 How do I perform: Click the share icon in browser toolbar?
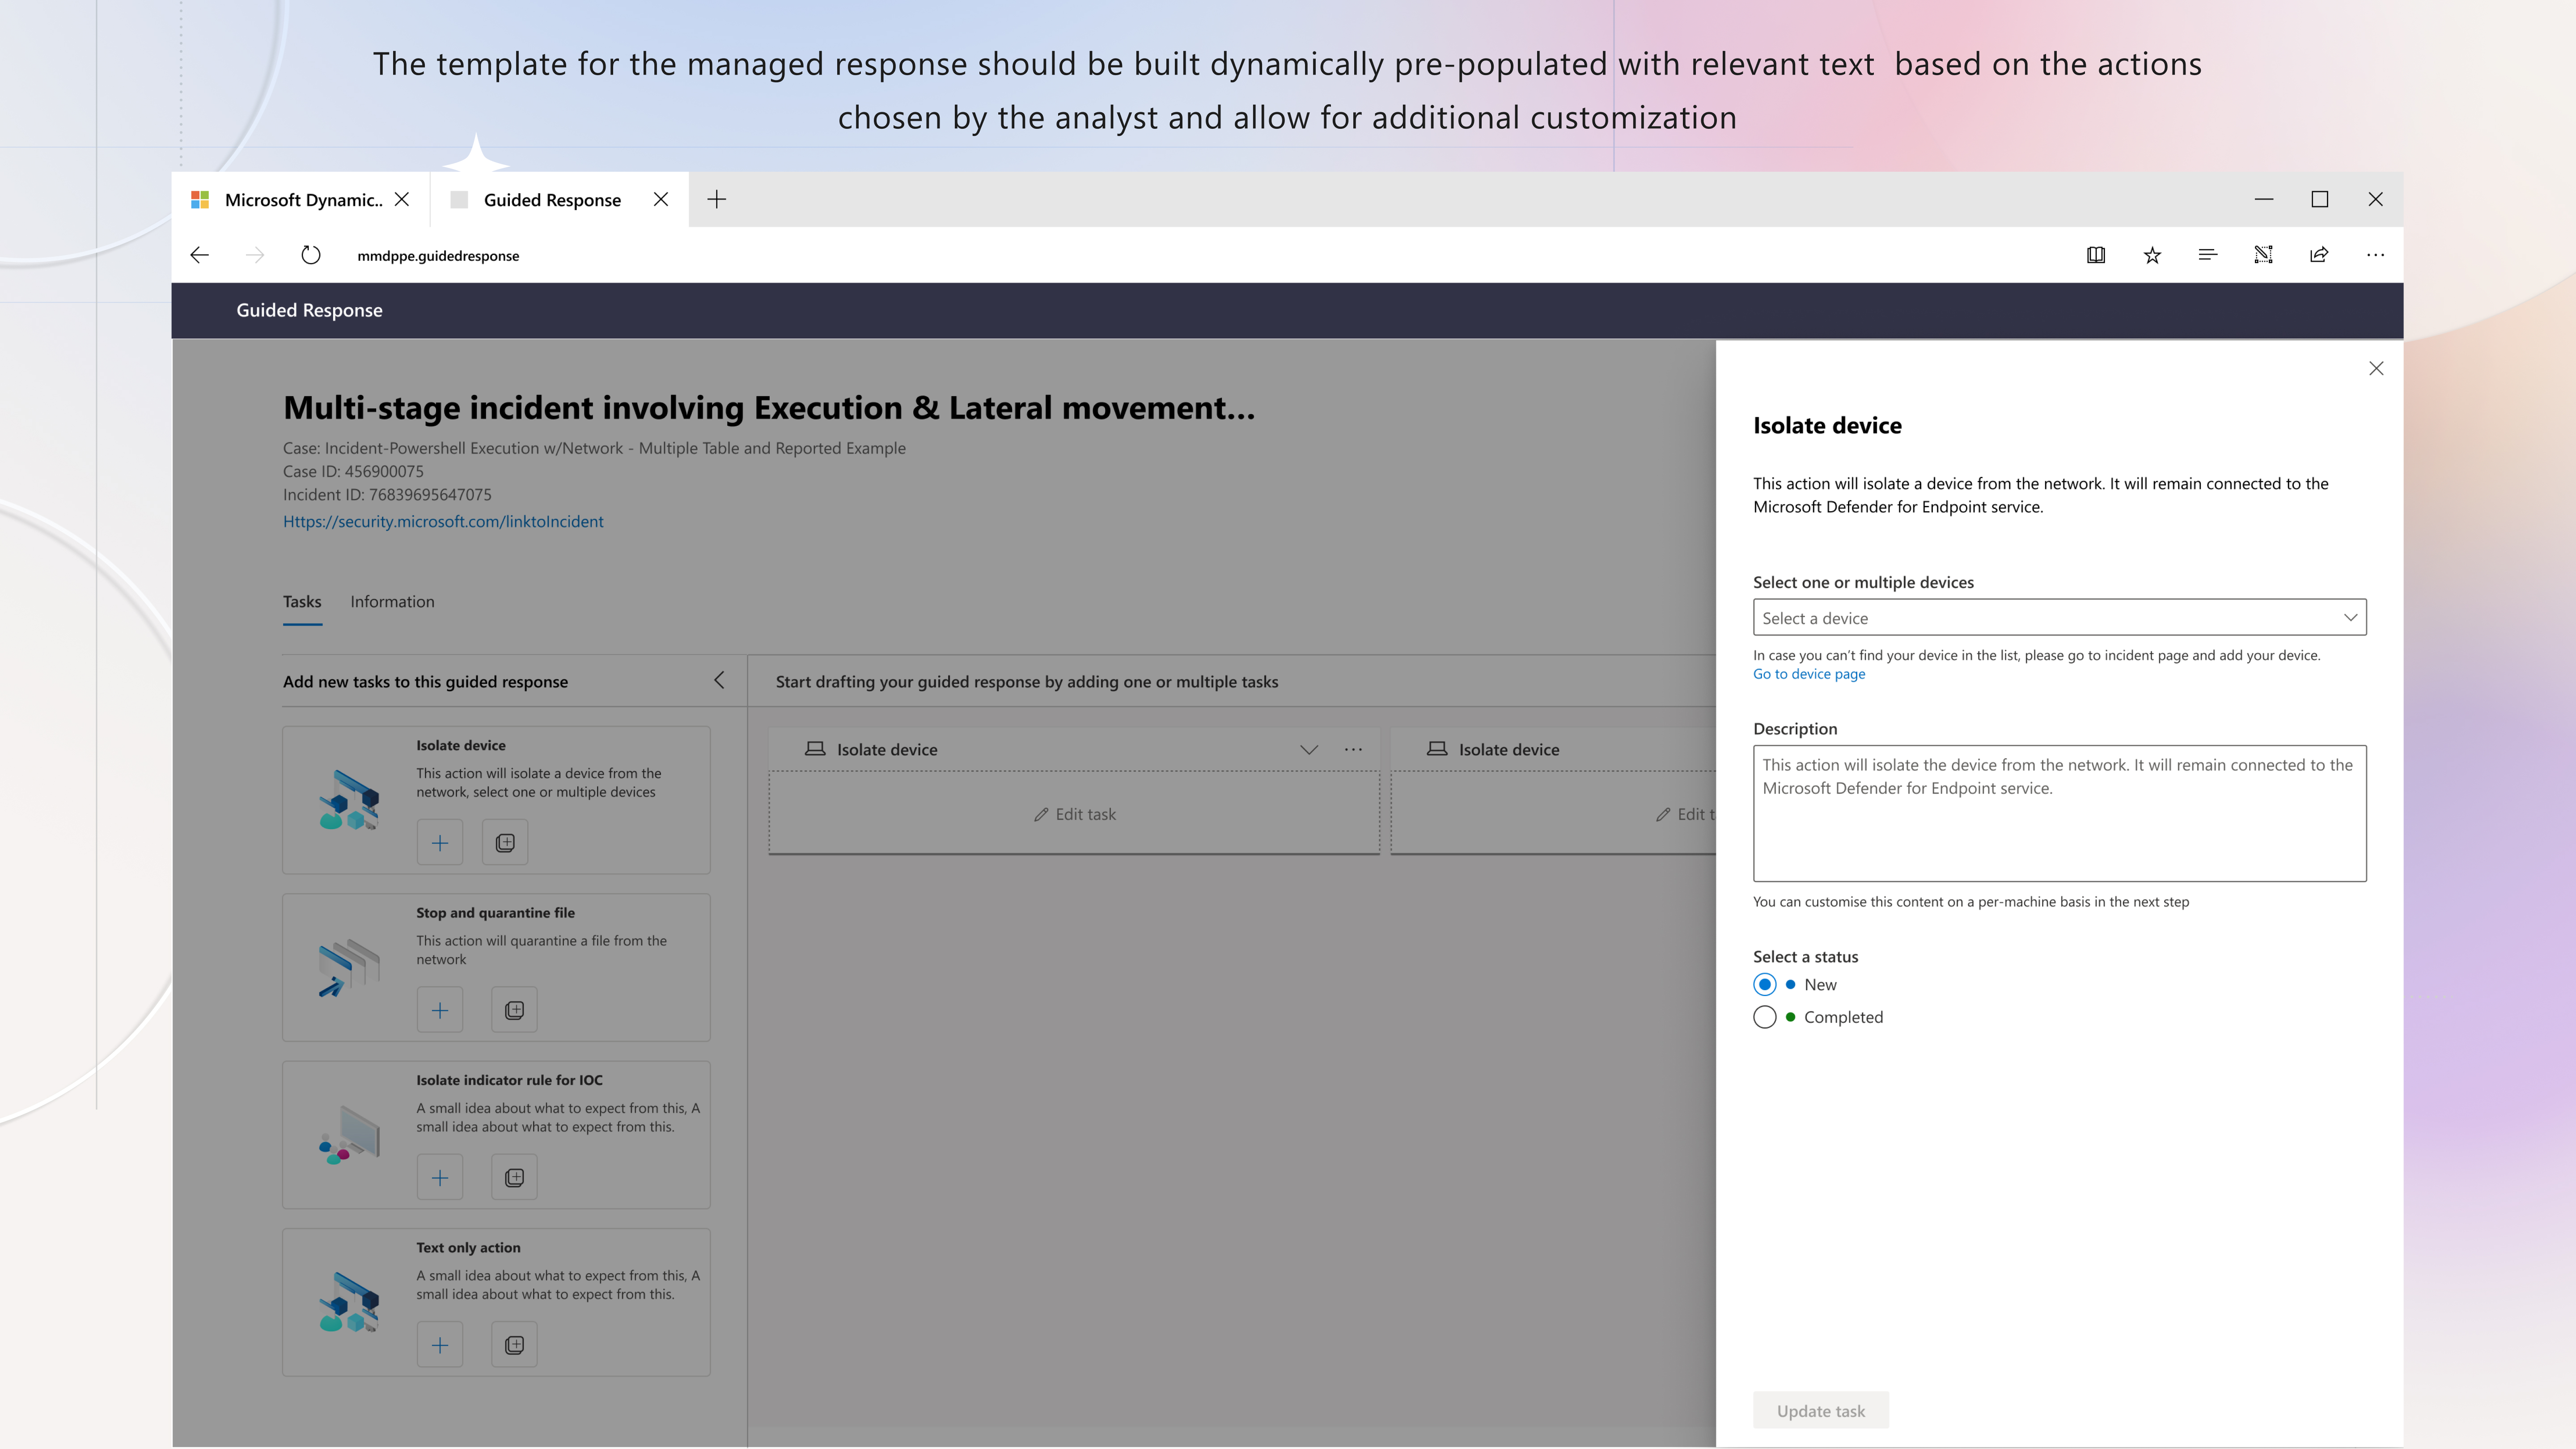(x=2319, y=255)
